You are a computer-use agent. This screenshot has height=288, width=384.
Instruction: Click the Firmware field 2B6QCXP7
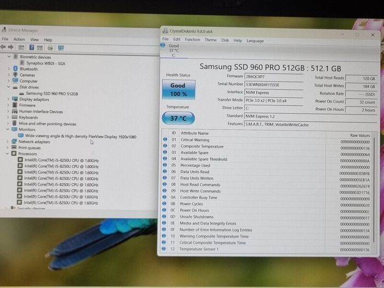pyautogui.click(x=274, y=77)
